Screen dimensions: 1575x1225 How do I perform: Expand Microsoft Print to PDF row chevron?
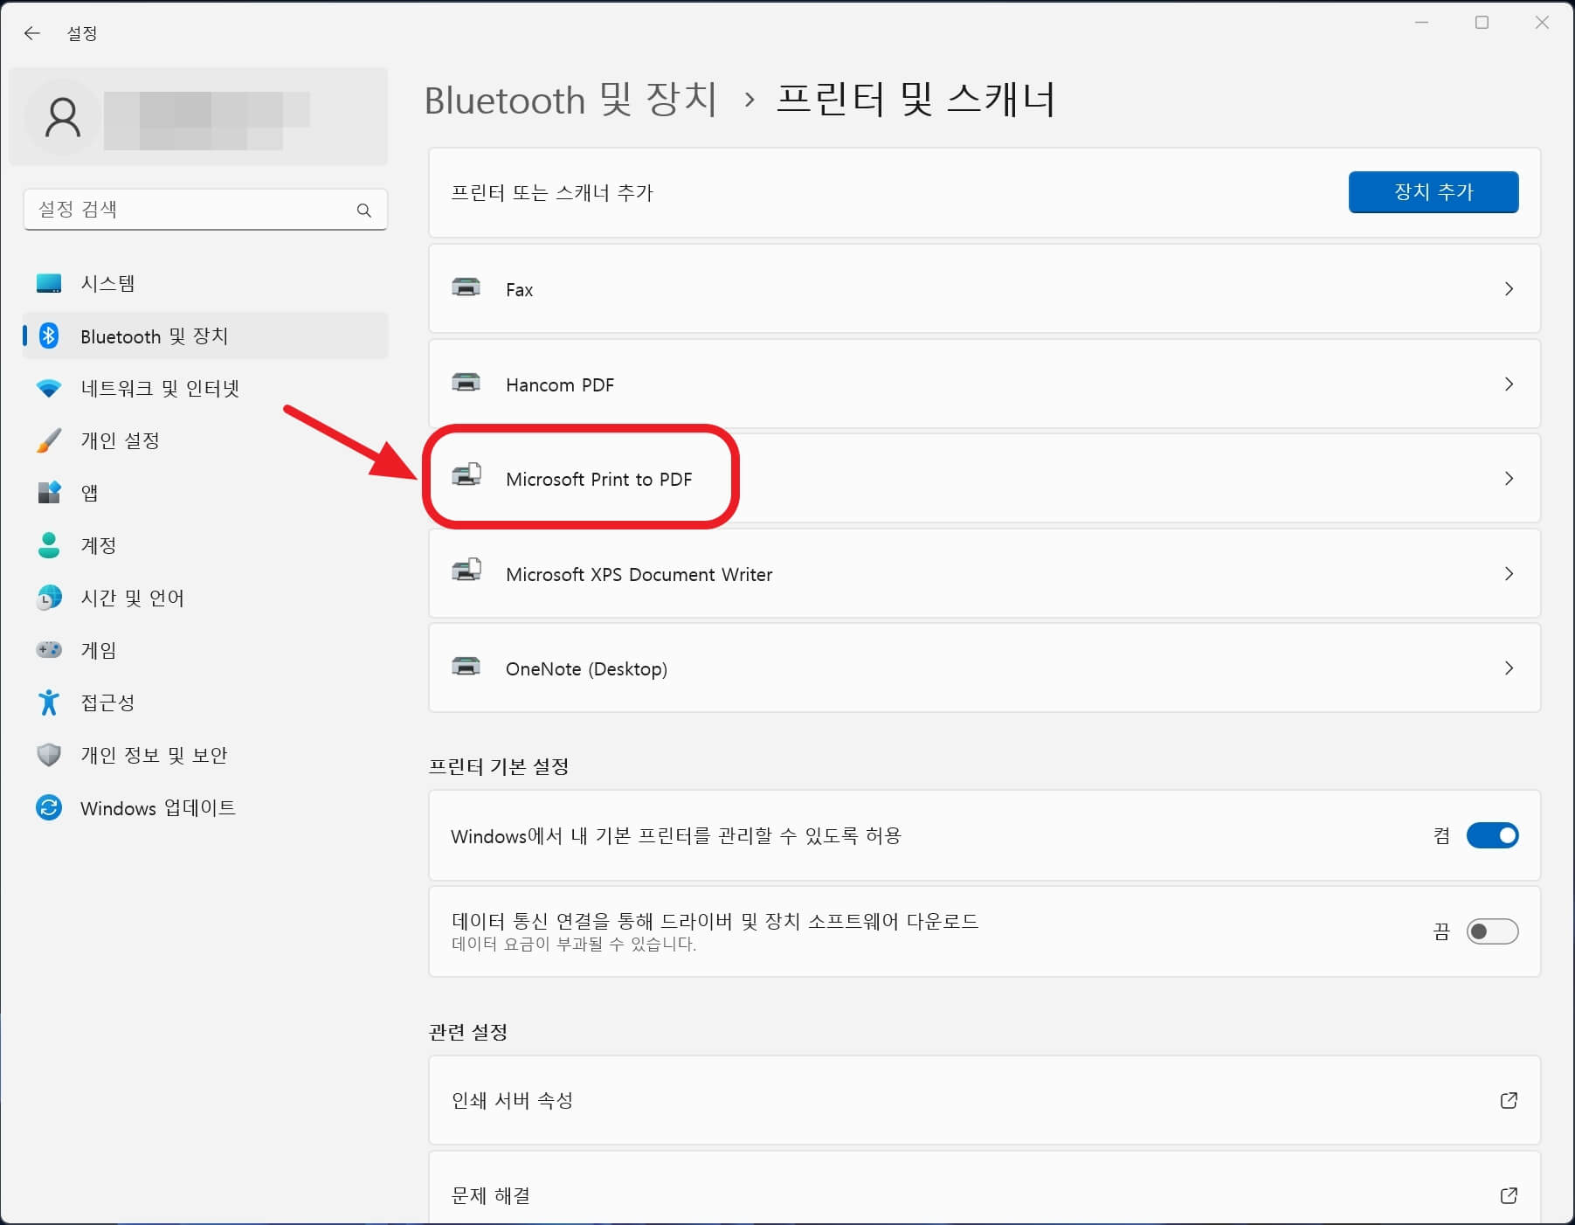point(1509,479)
